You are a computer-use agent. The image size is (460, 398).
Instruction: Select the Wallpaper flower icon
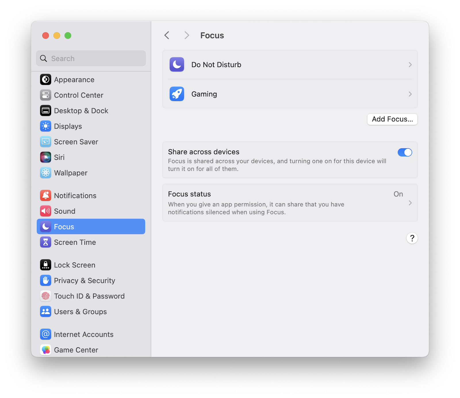[x=45, y=173]
